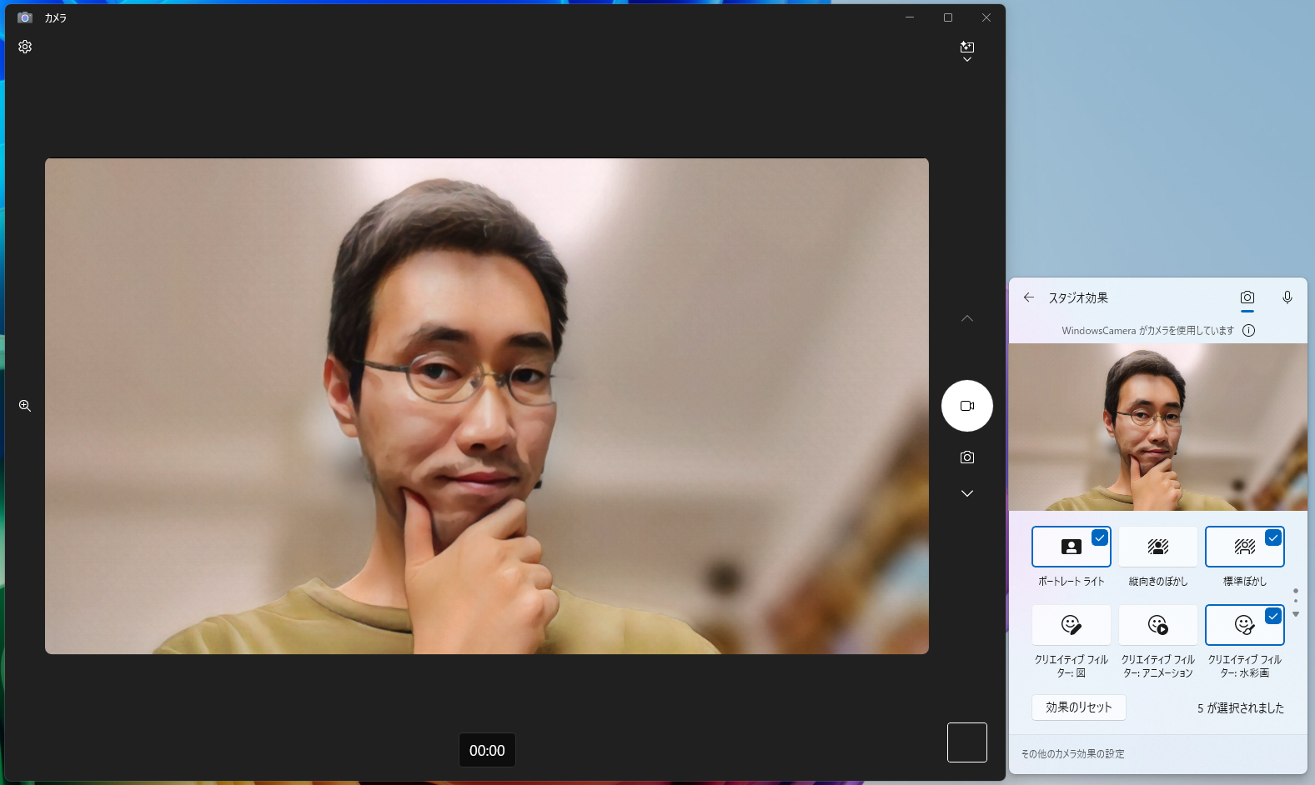Click the Studio effects preview image
This screenshot has height=785, width=1315.
point(1158,427)
